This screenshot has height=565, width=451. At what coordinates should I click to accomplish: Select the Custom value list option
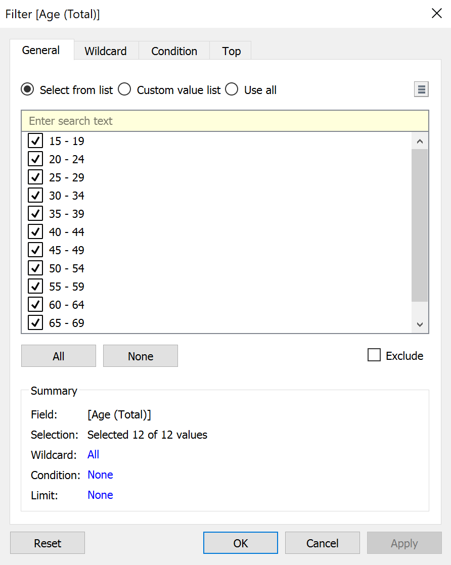point(125,90)
